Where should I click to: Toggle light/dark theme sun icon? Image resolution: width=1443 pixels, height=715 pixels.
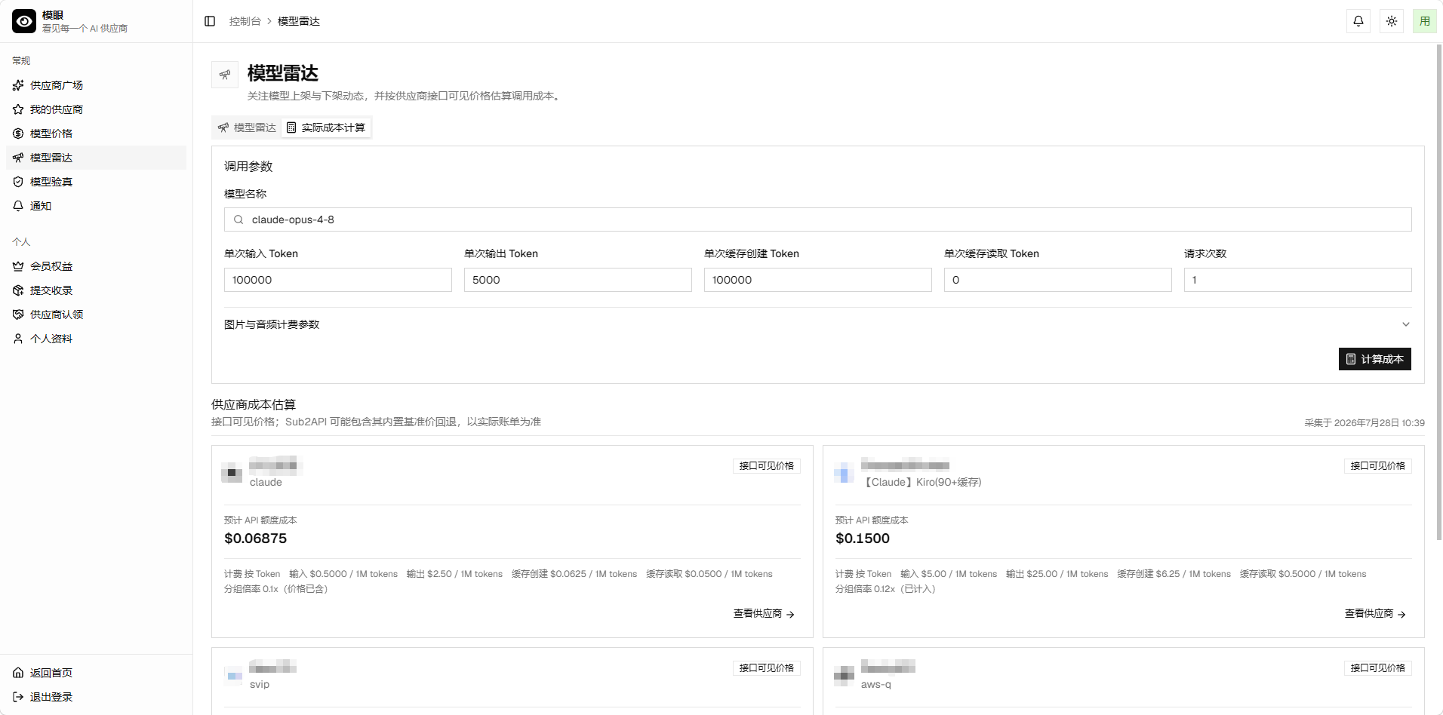pos(1392,21)
